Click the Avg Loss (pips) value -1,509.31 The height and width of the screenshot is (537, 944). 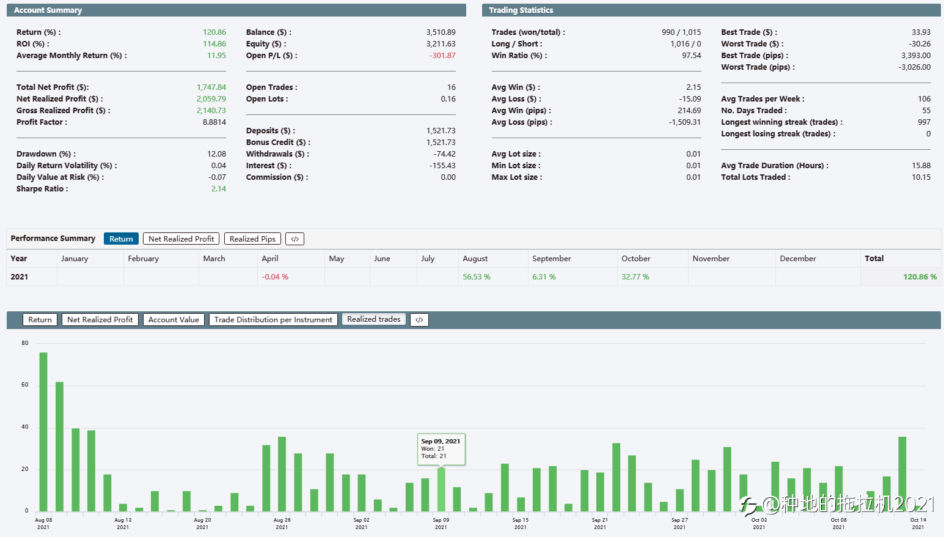[x=685, y=122]
